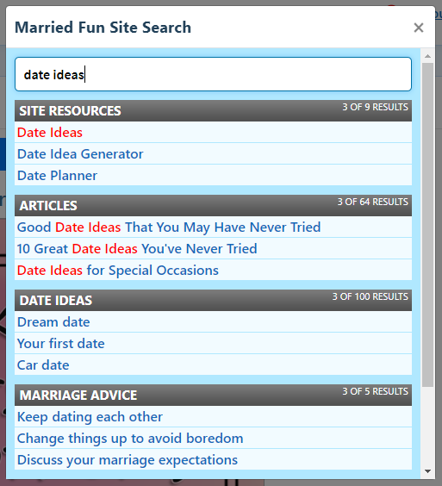This screenshot has width=442, height=486.
Task: Open the Date Ideas site resource link
Action: pyautogui.click(x=50, y=133)
